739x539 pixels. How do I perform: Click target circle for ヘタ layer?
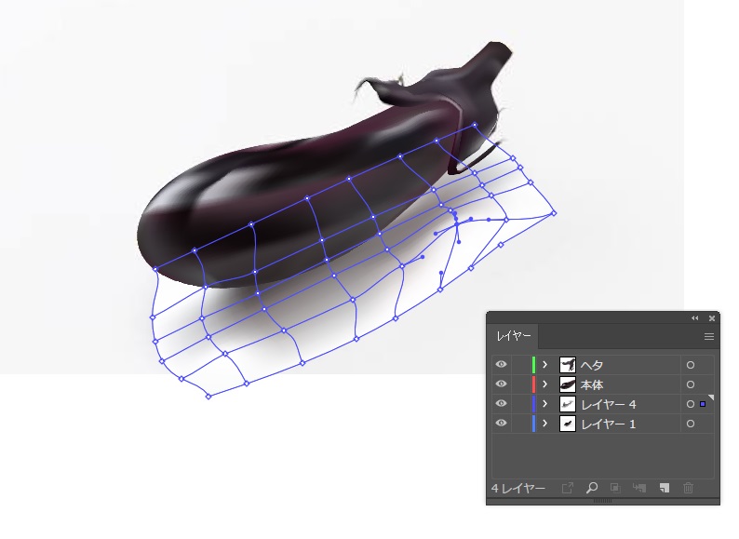691,365
